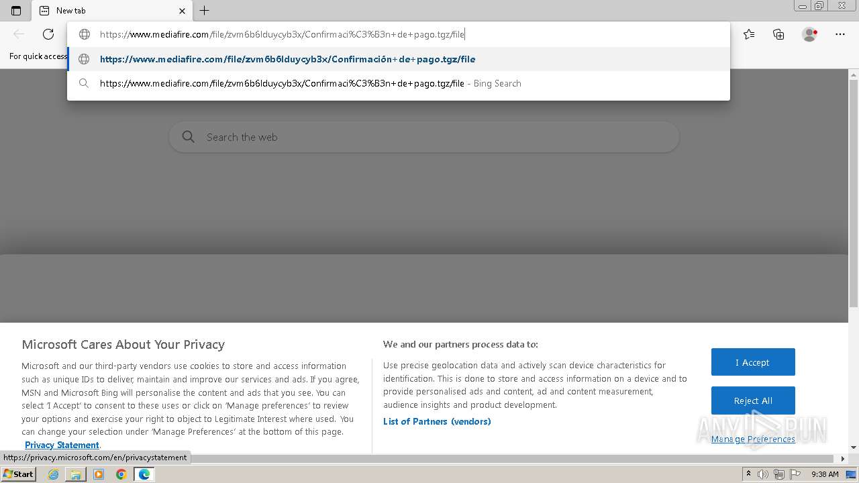Open Settings and more ellipsis menu
Viewport: 859px width, 483px height.
[840, 34]
